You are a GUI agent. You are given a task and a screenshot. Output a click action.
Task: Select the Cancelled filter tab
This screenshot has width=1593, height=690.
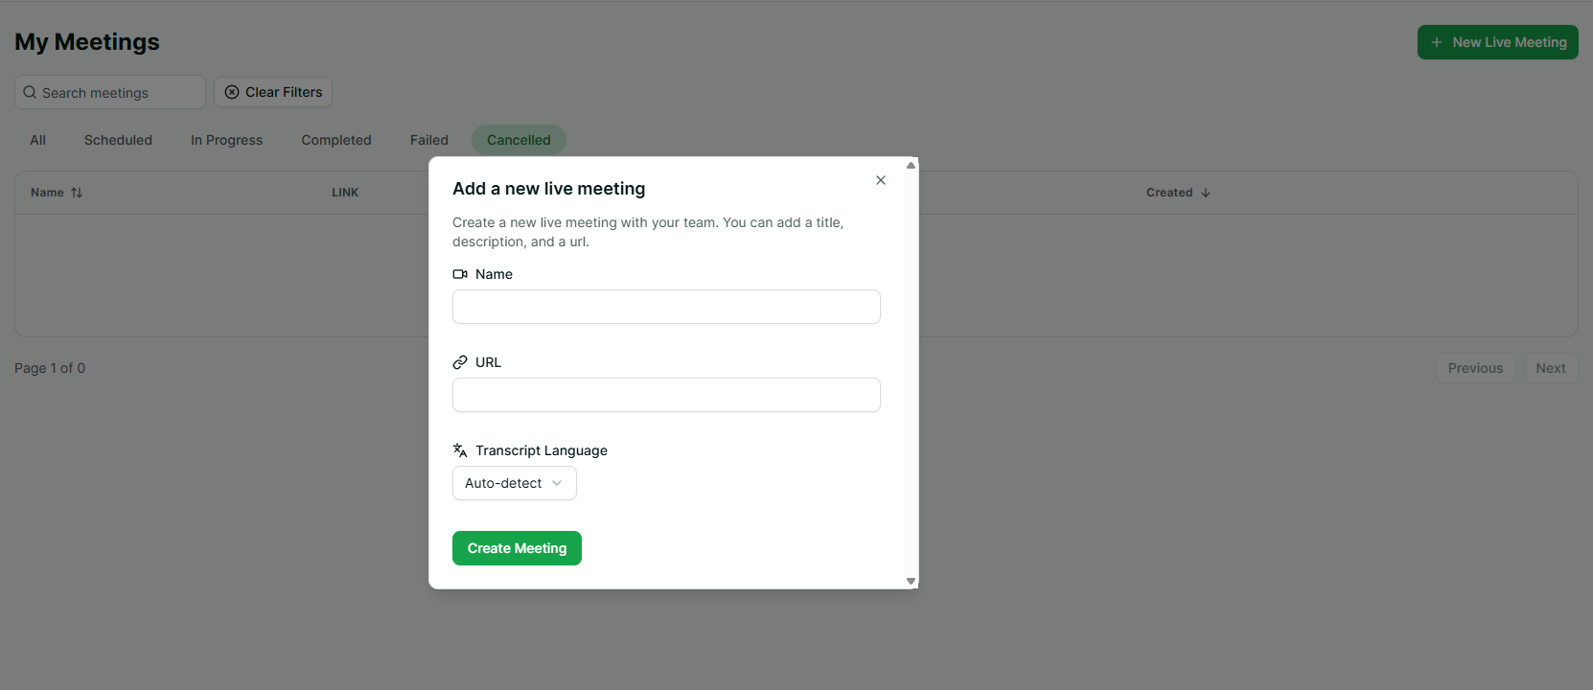pyautogui.click(x=519, y=140)
